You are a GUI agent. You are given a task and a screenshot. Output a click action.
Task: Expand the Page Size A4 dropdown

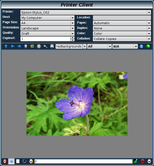click(72, 23)
